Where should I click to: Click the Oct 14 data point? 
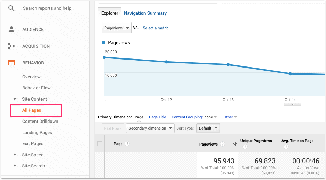(x=290, y=74)
